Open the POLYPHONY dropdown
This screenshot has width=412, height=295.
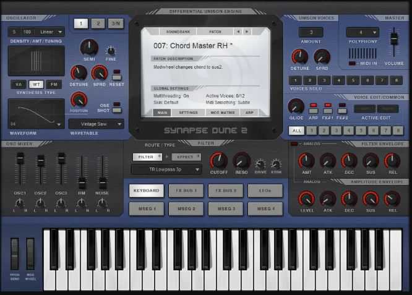[x=363, y=32]
